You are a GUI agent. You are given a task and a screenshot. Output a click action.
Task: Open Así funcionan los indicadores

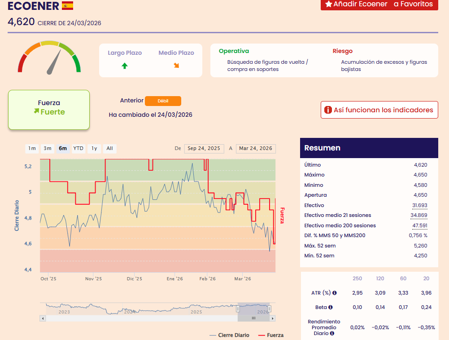tap(379, 110)
